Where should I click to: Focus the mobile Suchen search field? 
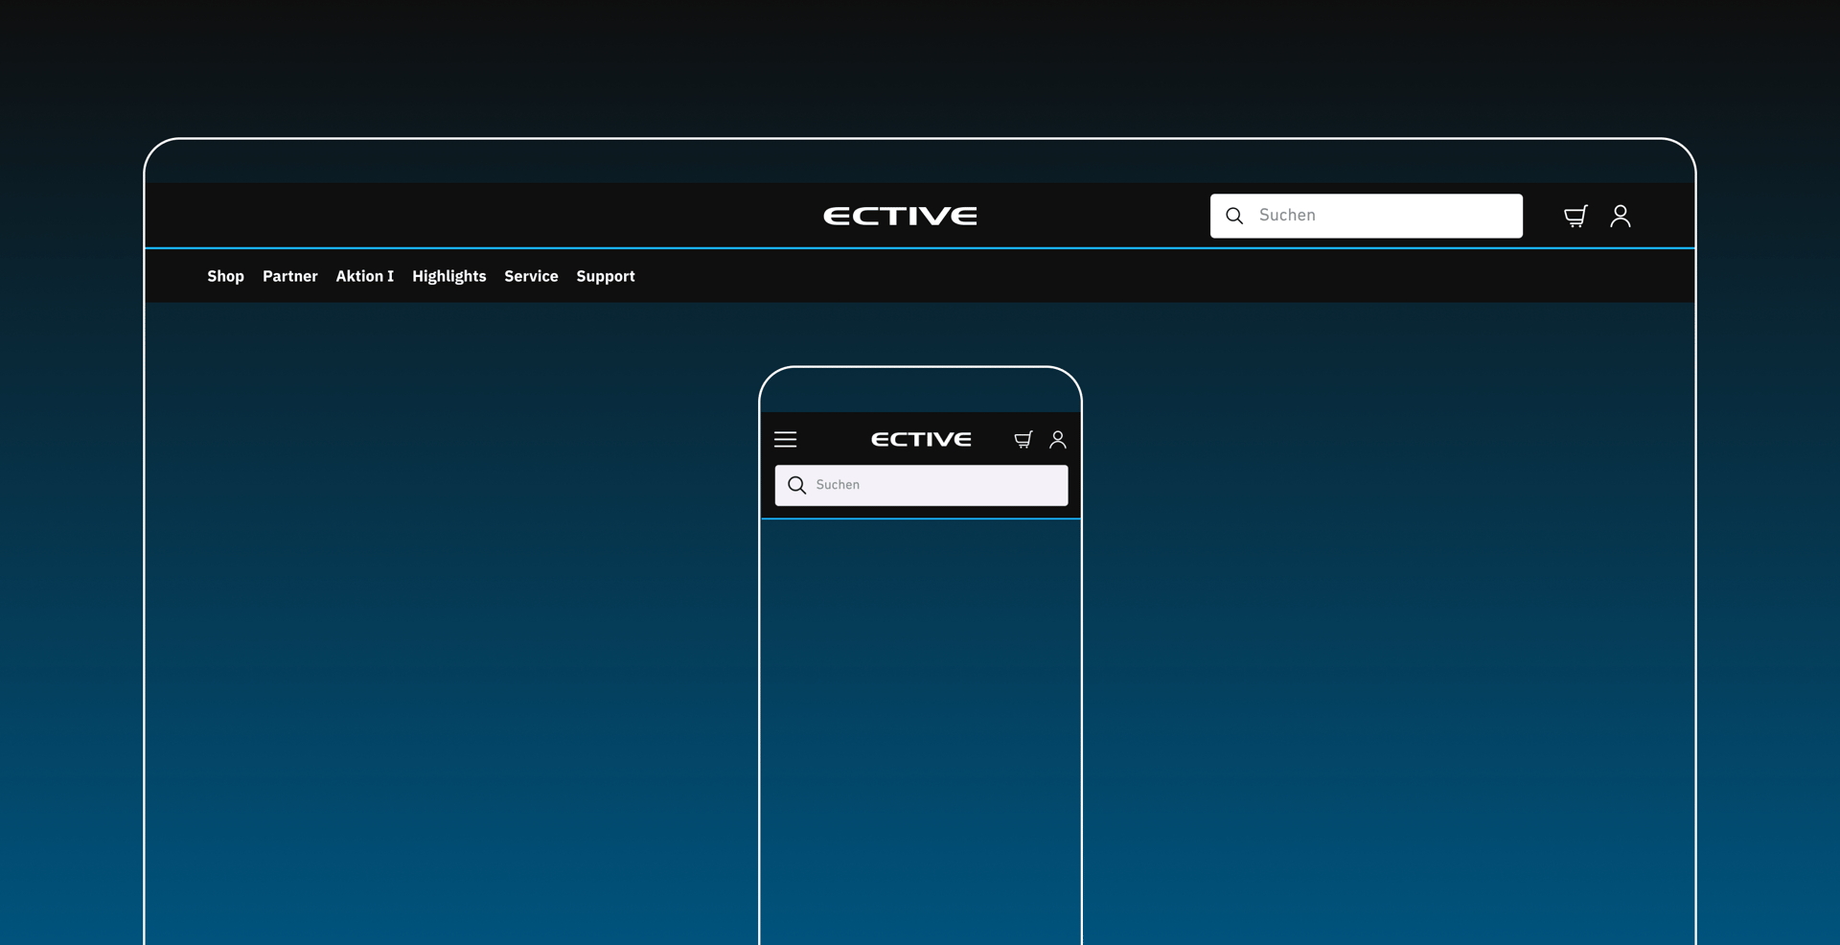point(922,485)
